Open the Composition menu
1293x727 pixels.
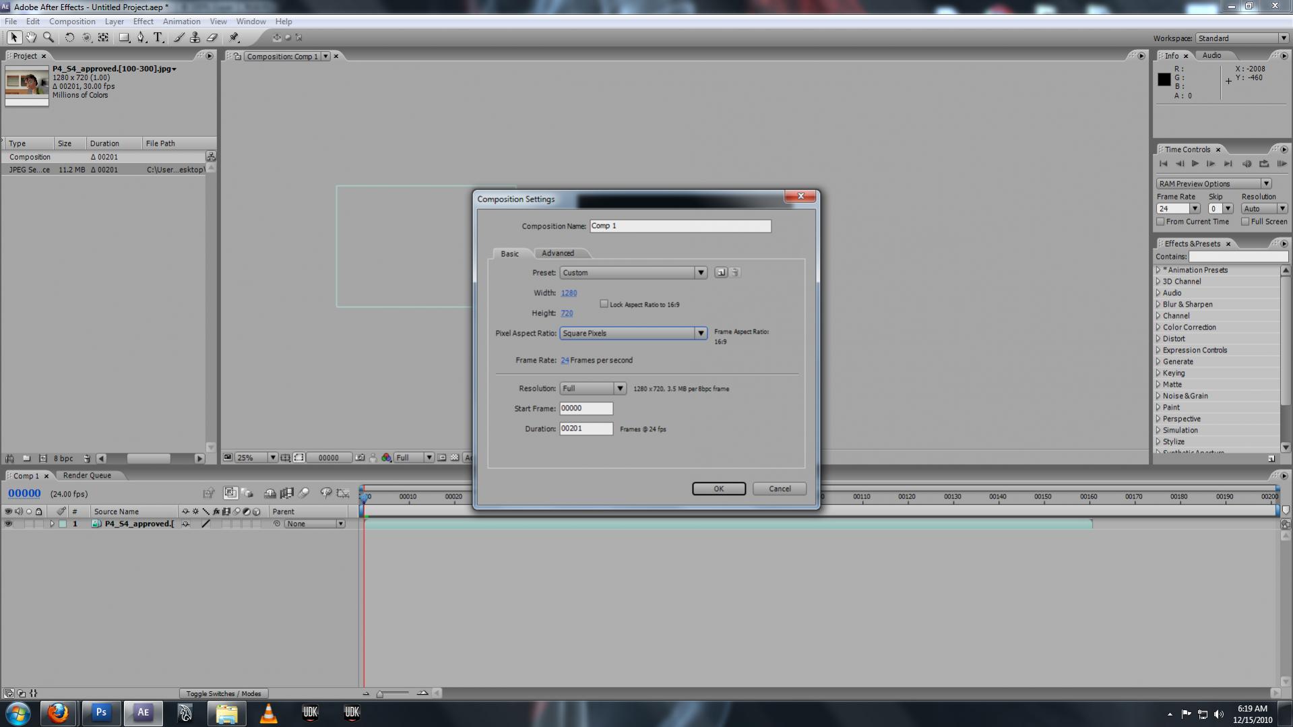coord(72,21)
